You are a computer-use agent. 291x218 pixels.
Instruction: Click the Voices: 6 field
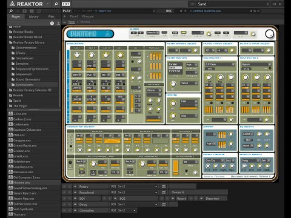[199, 193]
